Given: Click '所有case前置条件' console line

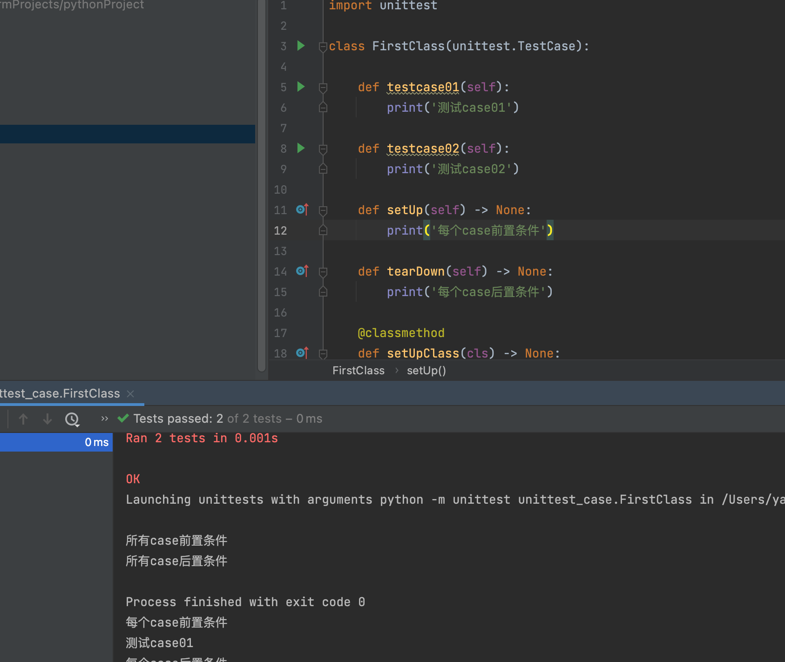Looking at the screenshot, I should (176, 540).
